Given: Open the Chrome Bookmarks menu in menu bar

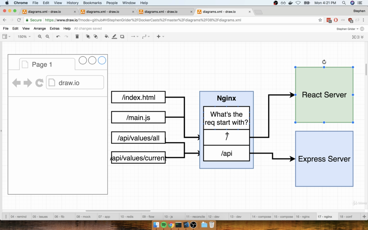Looking at the screenshot, I should click(x=93, y=3).
